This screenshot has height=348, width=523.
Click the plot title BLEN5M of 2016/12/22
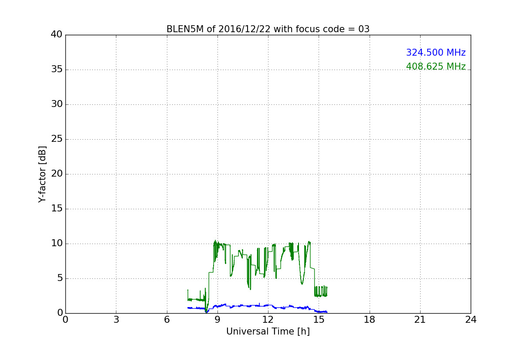(268, 29)
